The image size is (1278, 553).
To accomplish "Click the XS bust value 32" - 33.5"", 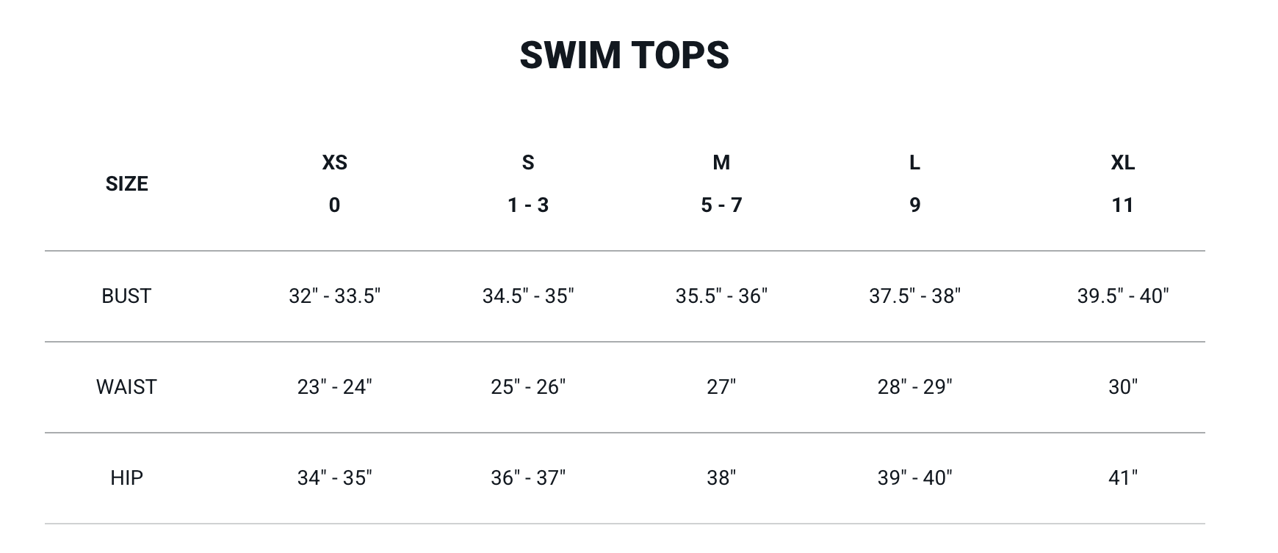I will tap(334, 296).
